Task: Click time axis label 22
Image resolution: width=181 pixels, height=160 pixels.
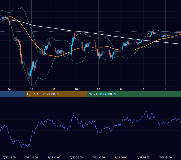Action: click(x=98, y=89)
